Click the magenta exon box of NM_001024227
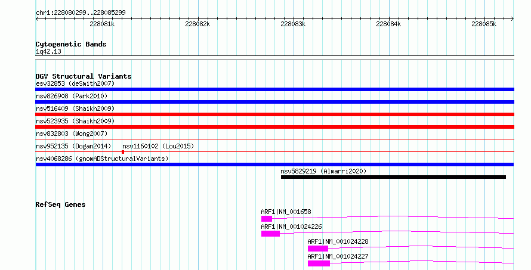The width and height of the screenshot is (531, 270). click(x=319, y=263)
